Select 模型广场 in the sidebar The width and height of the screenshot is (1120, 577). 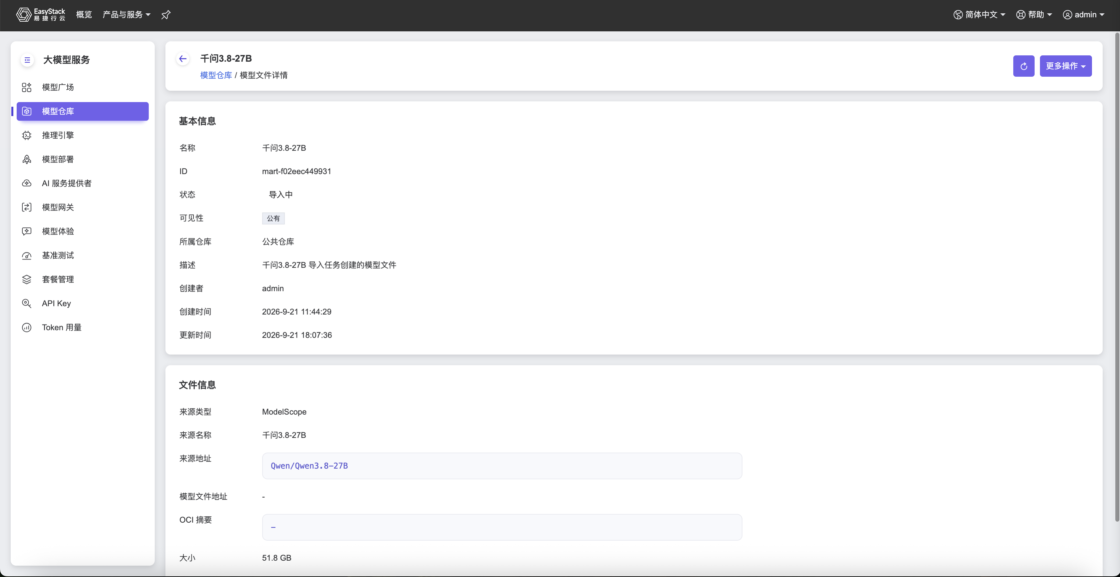tap(83, 87)
